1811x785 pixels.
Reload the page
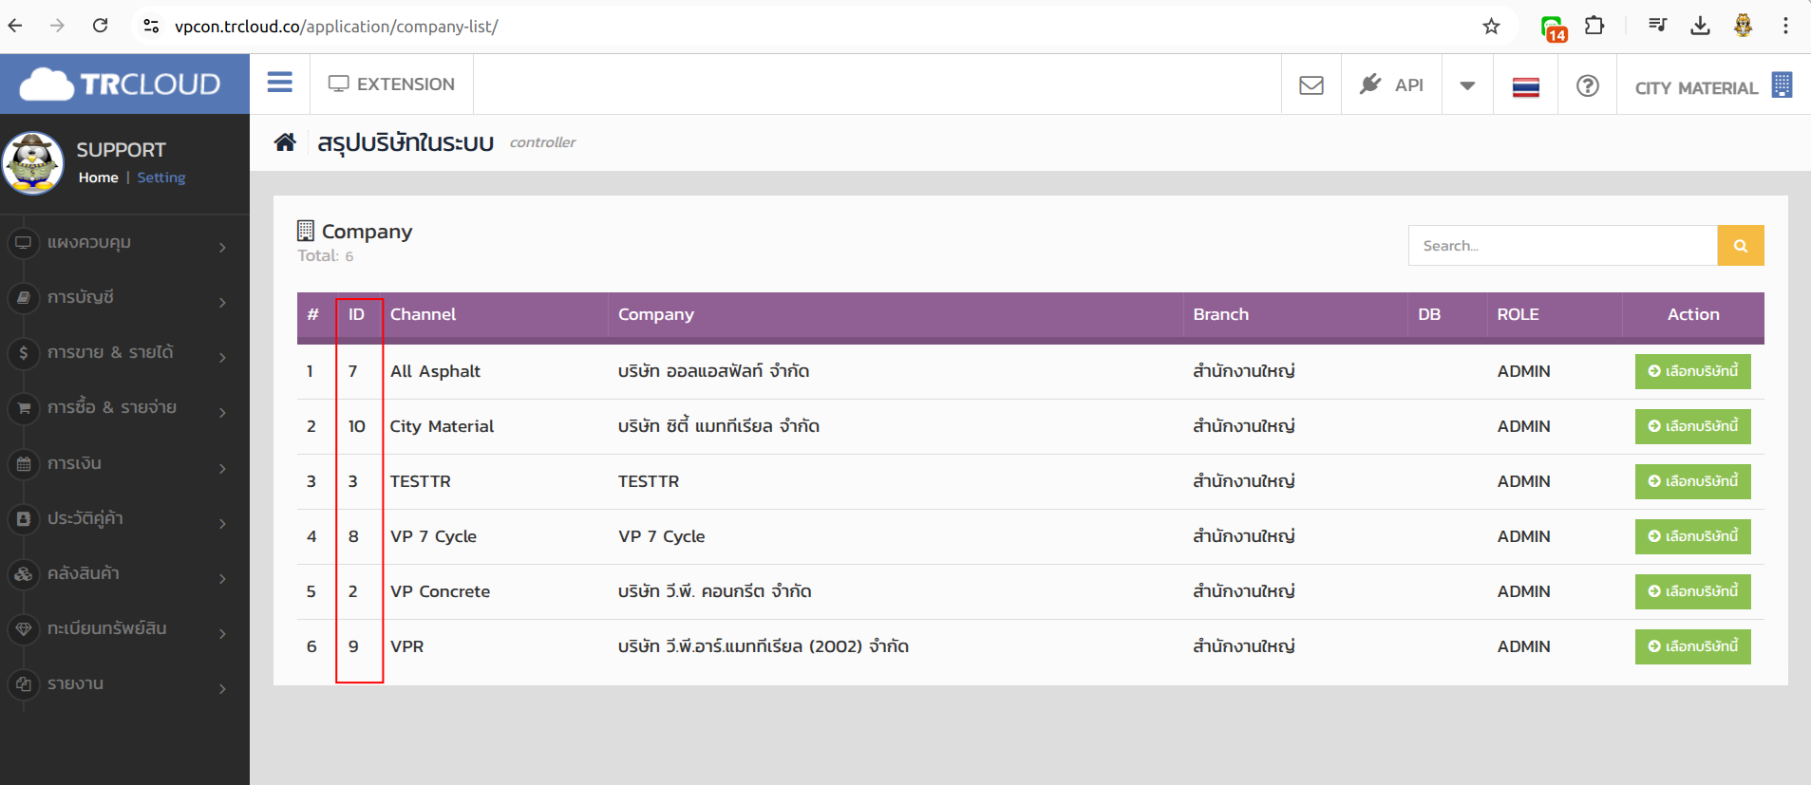point(100,26)
